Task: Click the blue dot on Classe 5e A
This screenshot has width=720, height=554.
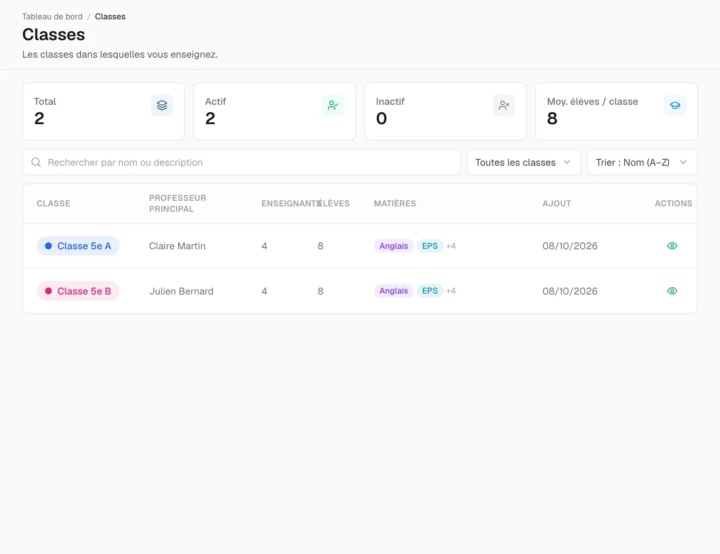Action: coord(48,246)
